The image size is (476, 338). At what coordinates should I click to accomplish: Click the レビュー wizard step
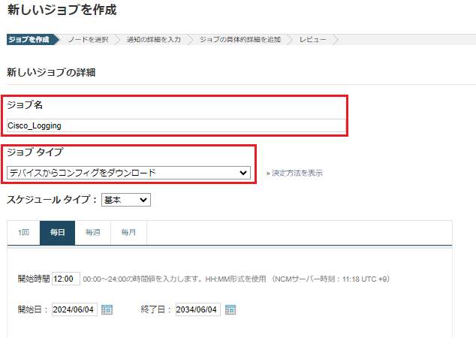pyautogui.click(x=312, y=40)
